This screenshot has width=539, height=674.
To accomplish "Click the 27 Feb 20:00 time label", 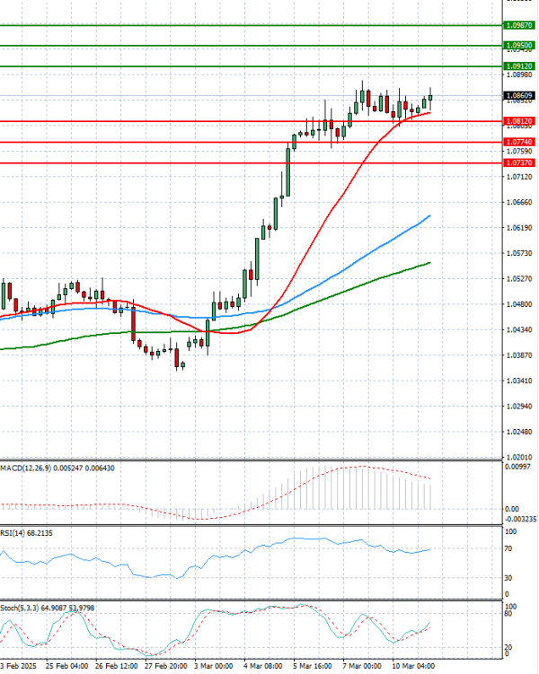I will tap(166, 666).
